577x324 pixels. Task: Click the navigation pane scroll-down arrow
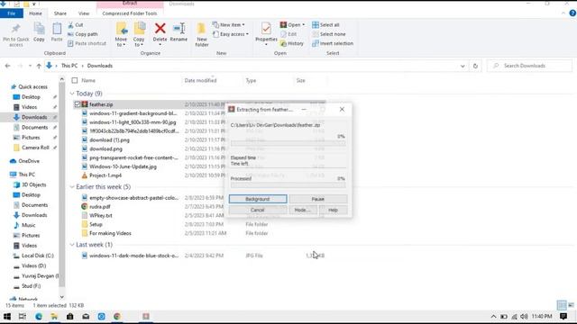coord(61,297)
